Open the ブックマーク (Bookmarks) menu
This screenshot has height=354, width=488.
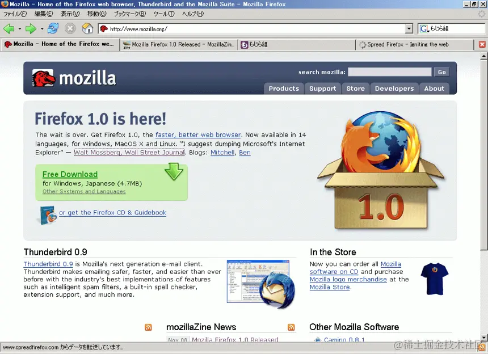point(130,14)
